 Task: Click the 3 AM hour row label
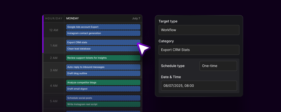tap(54, 70)
